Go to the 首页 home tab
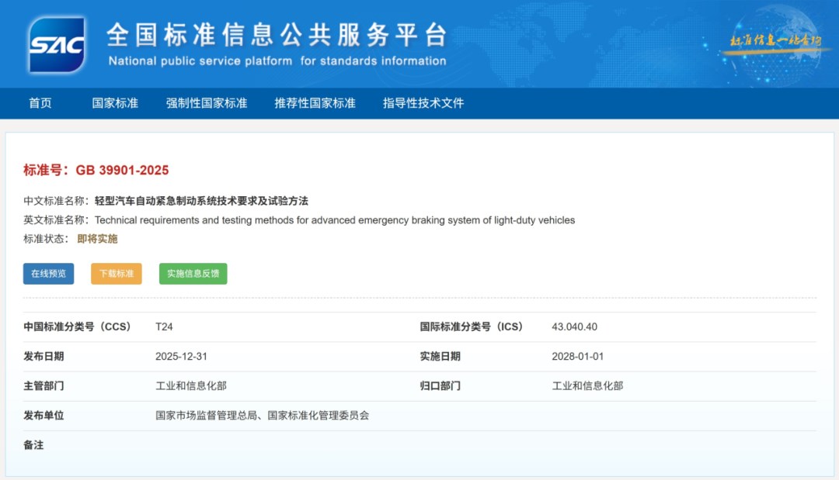The image size is (839, 480). [x=40, y=103]
